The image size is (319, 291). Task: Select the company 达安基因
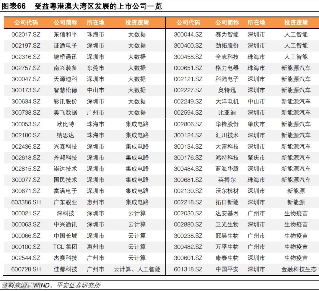[x=227, y=213]
